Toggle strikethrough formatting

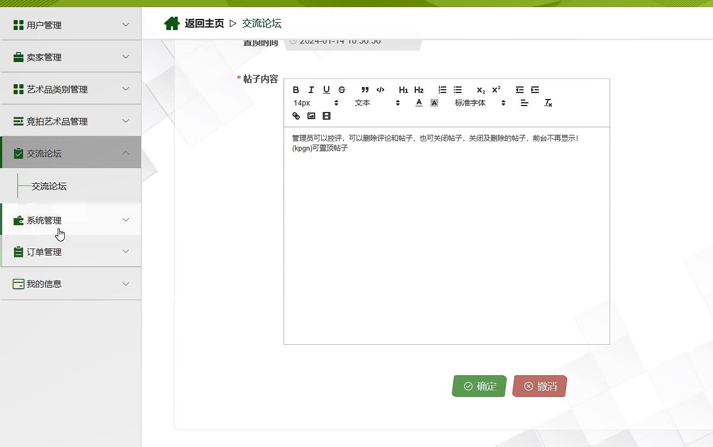(342, 90)
